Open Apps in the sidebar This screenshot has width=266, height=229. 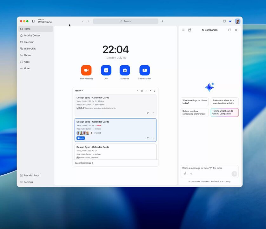(x=36, y=62)
